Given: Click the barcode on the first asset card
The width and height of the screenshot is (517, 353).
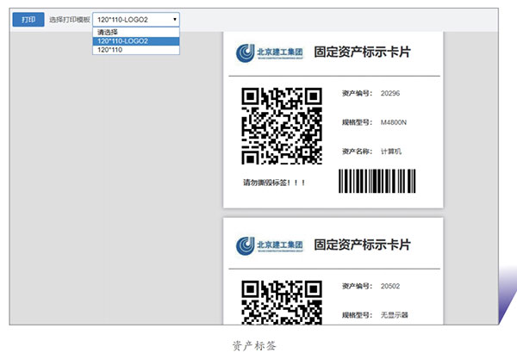Looking at the screenshot, I should point(377,181).
